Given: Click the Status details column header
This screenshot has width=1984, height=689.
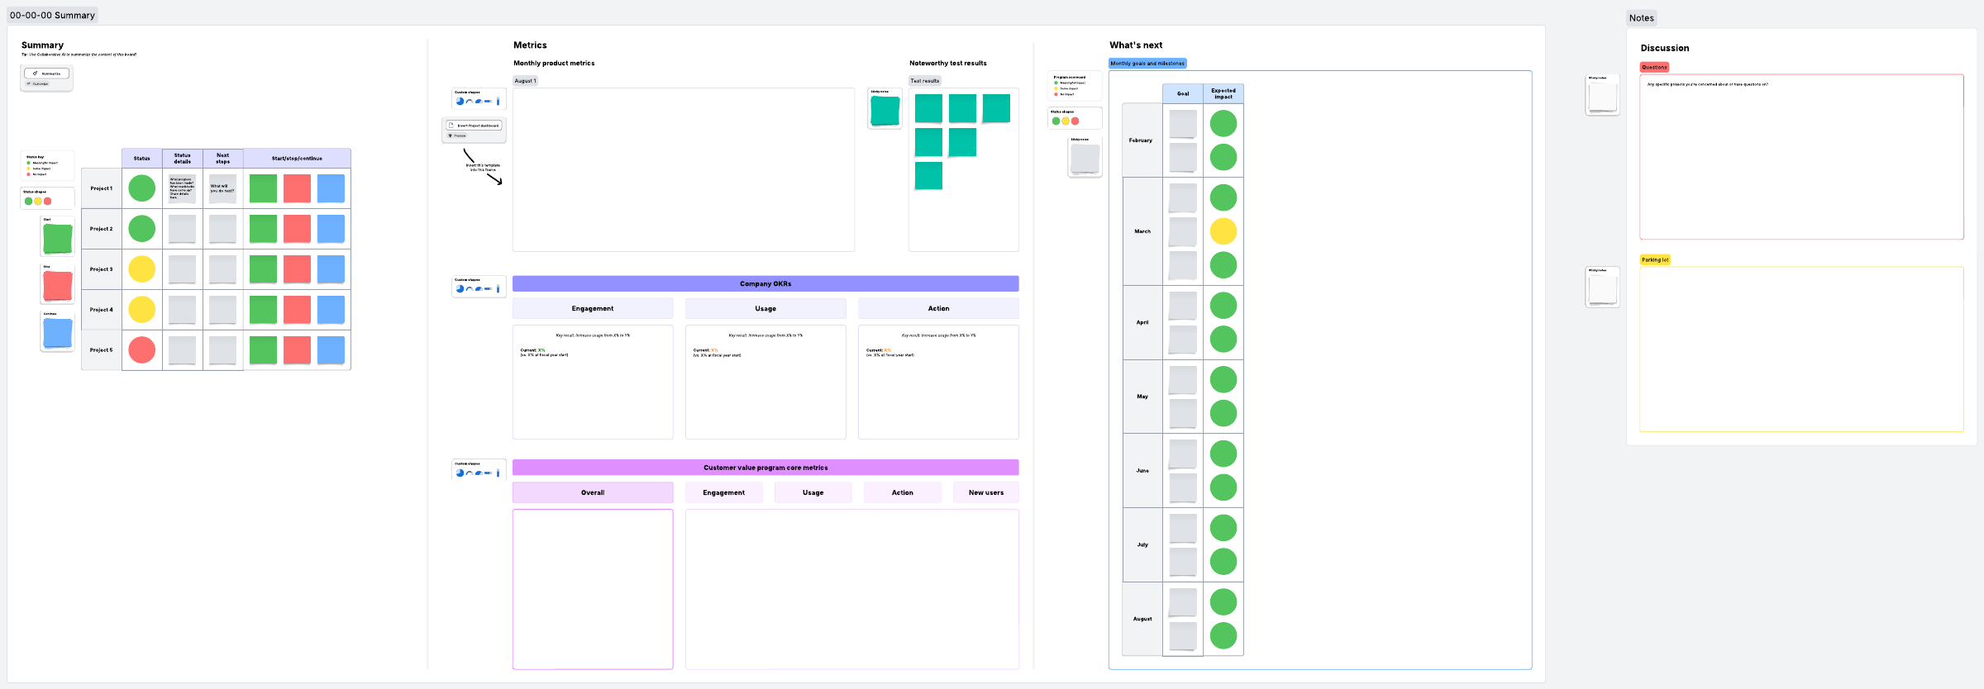Looking at the screenshot, I should click(183, 159).
